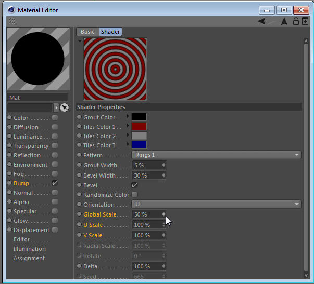Click the animation dot next to V Scale
314x284 pixels.
79,235
